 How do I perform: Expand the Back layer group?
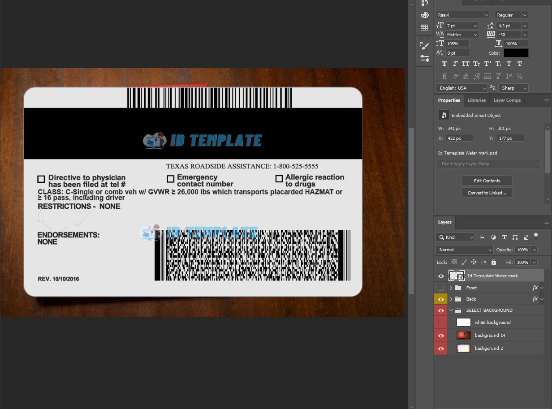[x=451, y=299]
